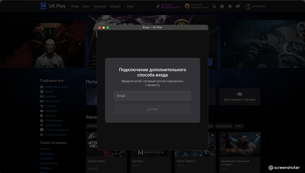Open the Шутеры genre link

[45, 149]
